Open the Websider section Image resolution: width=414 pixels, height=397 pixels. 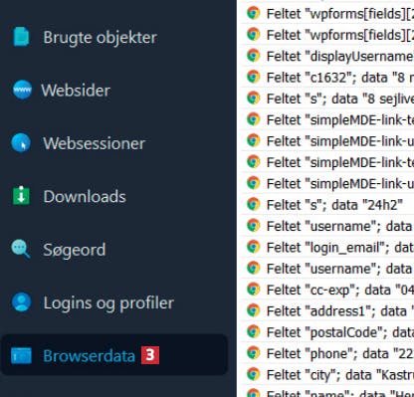76,91
